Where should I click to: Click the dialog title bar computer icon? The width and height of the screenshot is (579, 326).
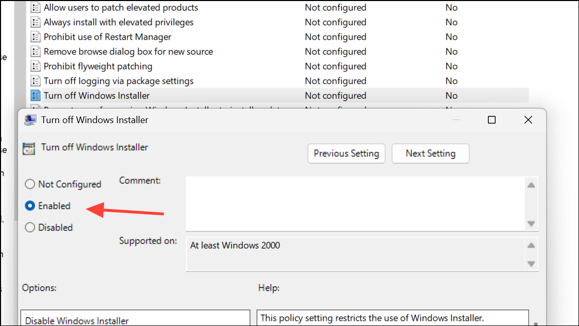coord(30,120)
